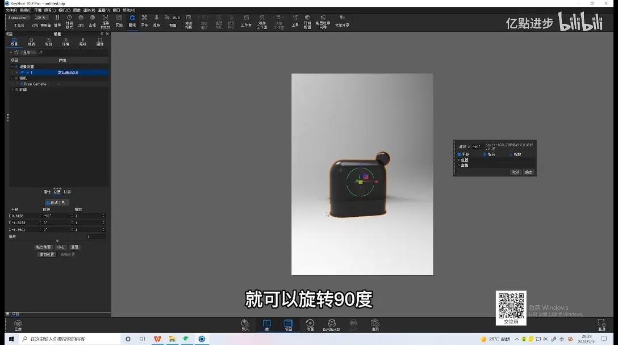Click the rotation X field showing -90°

coord(57,216)
